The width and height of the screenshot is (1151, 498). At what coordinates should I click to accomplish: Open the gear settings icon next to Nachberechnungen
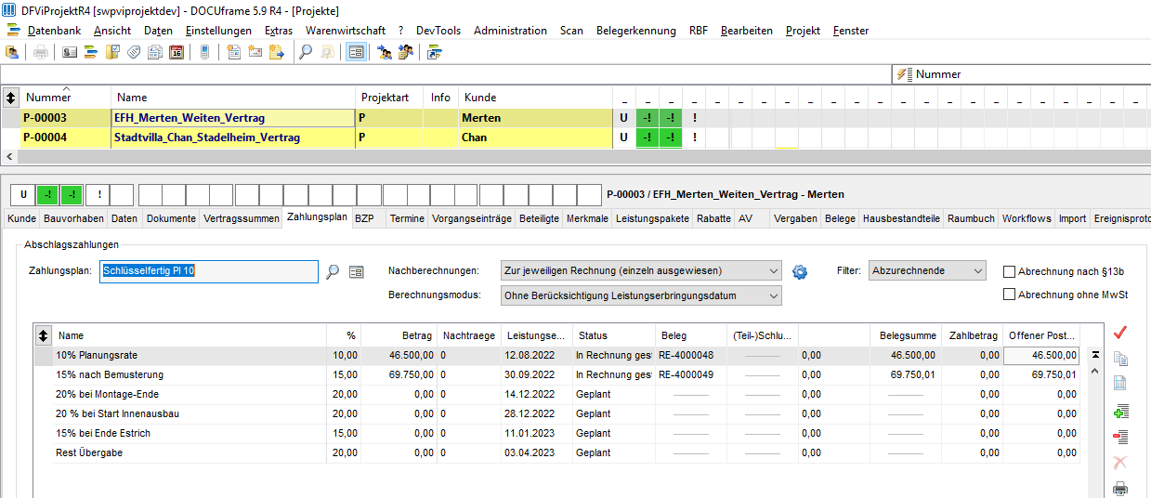(x=800, y=271)
